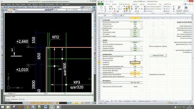Apply percent style in the Excel number group

[139, 9]
